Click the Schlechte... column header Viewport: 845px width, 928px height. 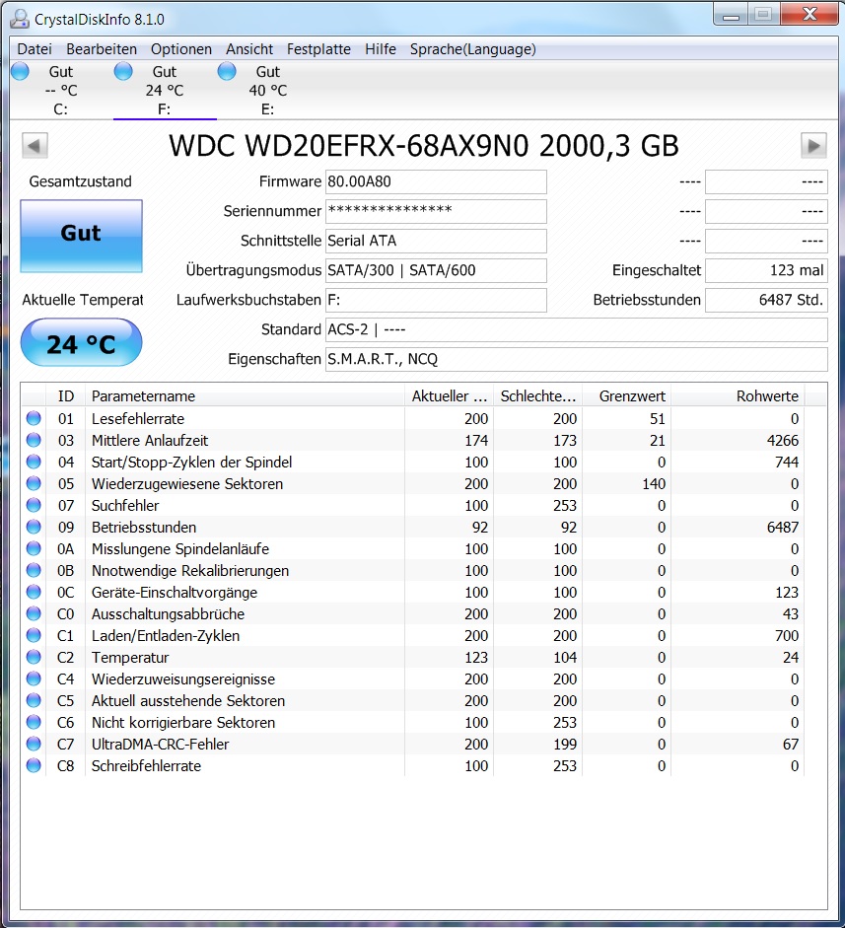click(x=538, y=395)
